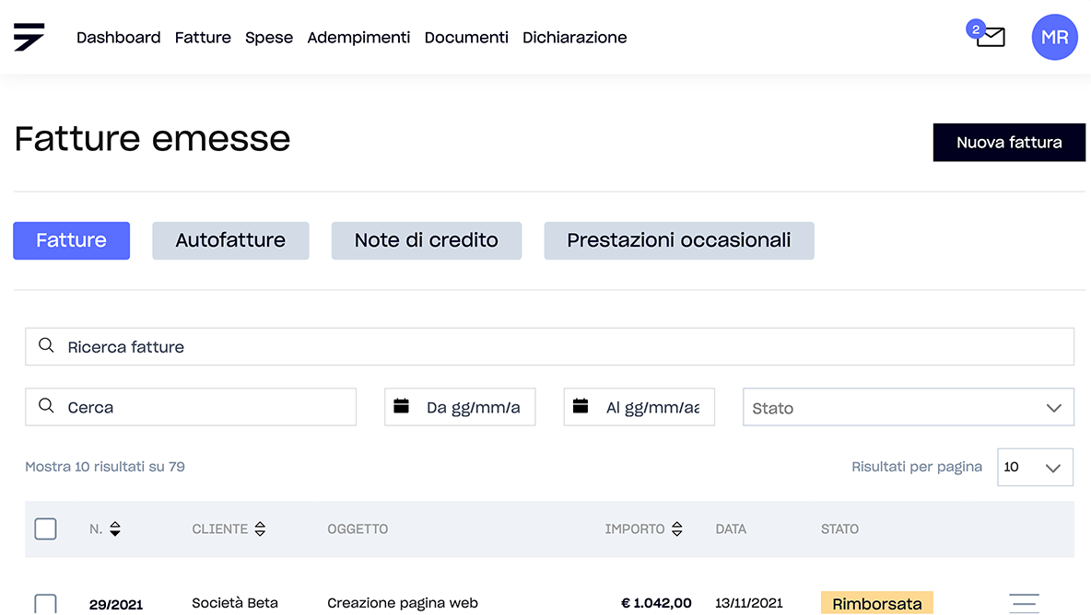Open the MR user profile avatar
This screenshot has width=1091, height=615.
tap(1054, 38)
